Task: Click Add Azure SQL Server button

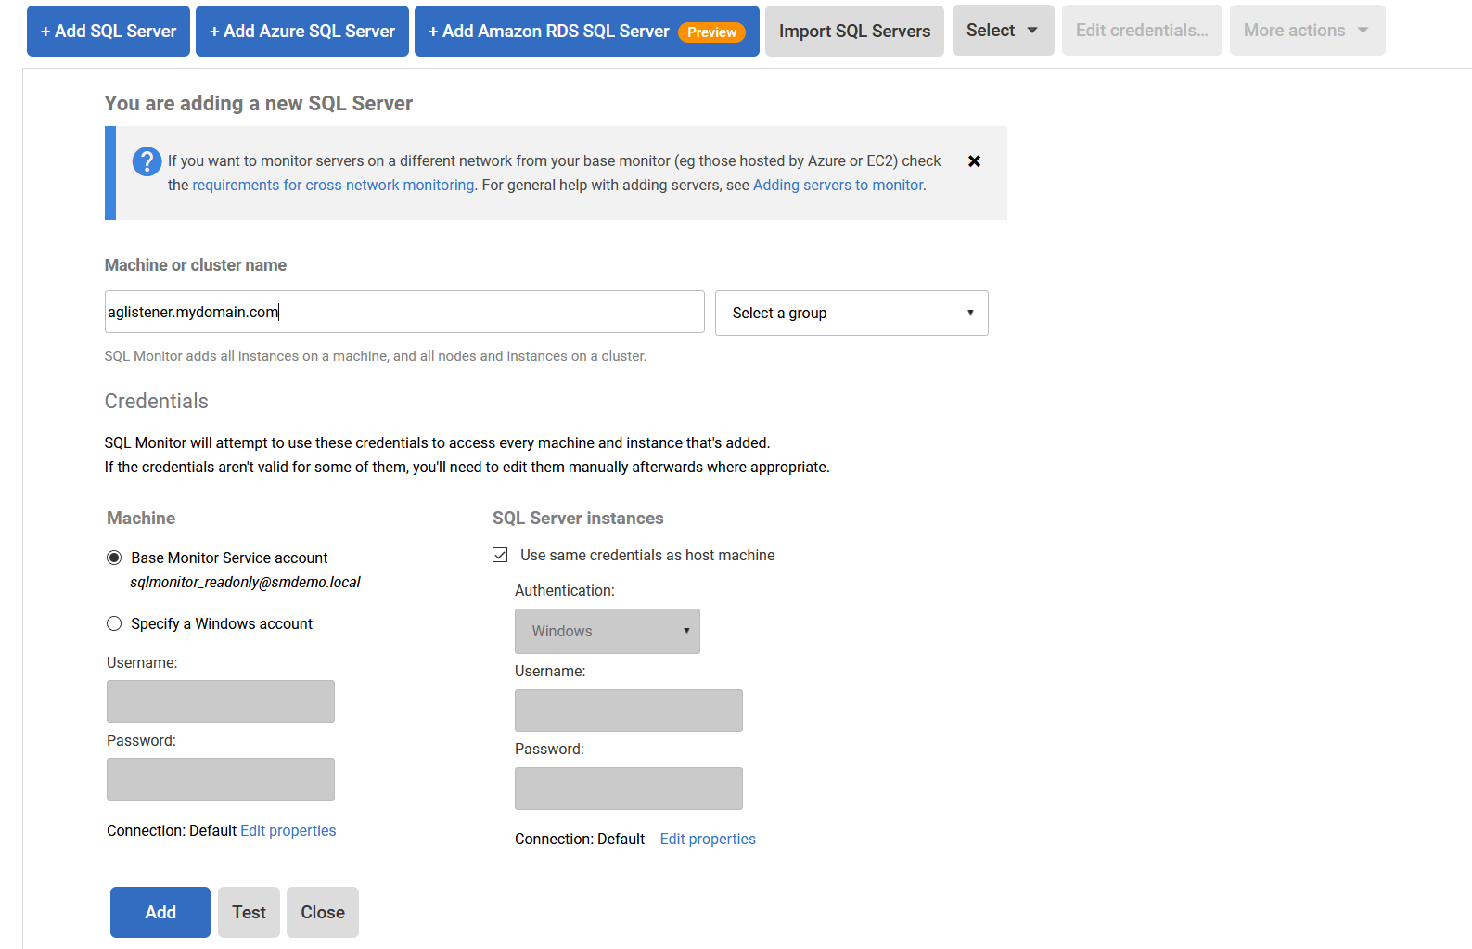Action: point(301,31)
